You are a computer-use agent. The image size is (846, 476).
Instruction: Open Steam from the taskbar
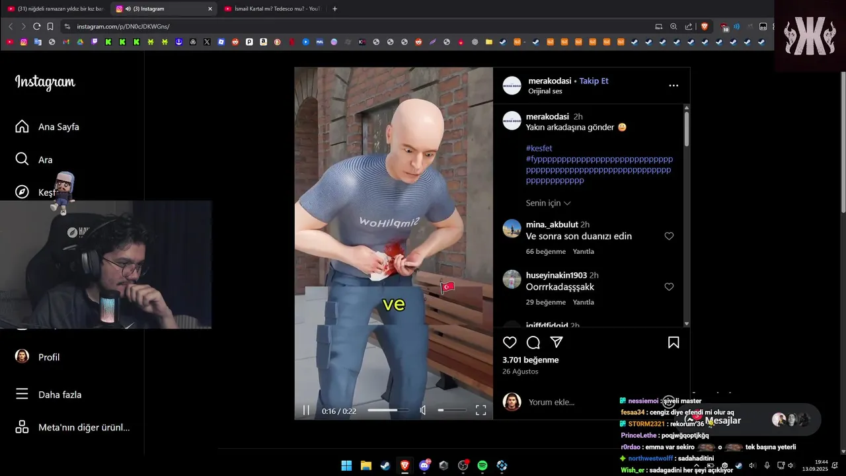(385, 465)
